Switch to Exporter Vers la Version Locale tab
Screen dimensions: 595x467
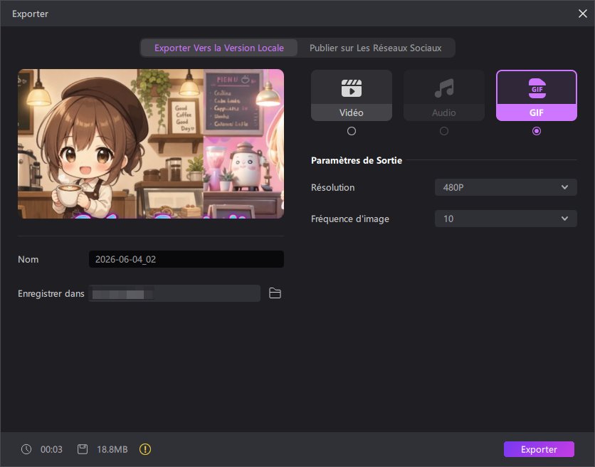coord(219,48)
